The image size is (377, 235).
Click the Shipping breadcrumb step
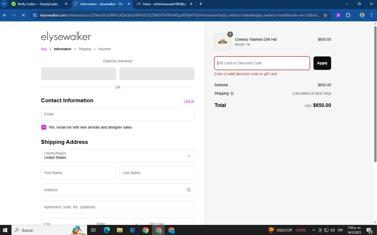[85, 49]
